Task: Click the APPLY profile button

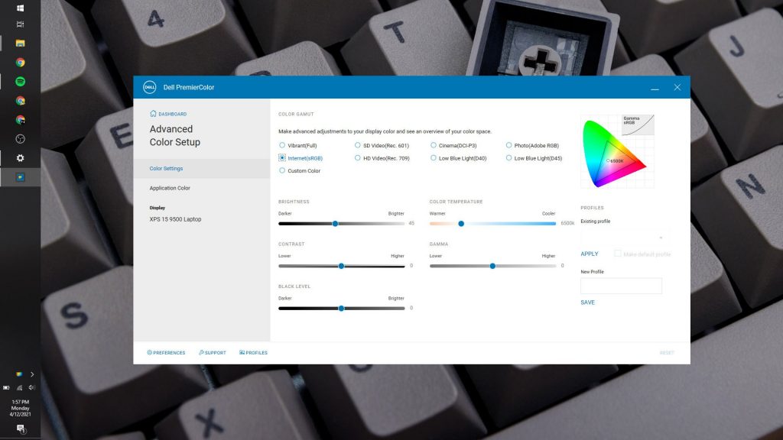Action: (x=590, y=254)
